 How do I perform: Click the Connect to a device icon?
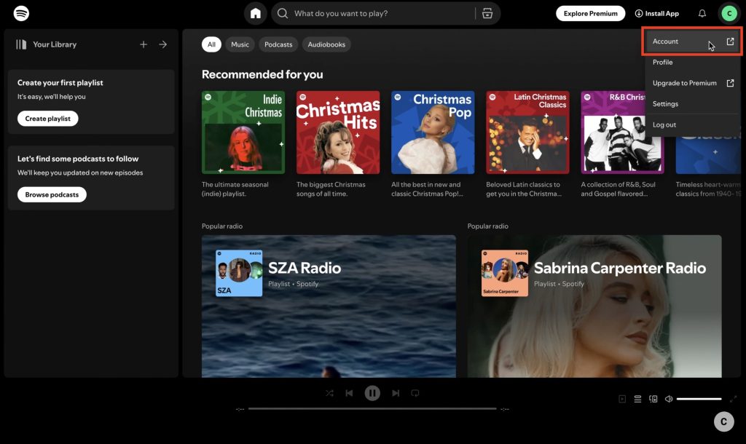coord(655,399)
